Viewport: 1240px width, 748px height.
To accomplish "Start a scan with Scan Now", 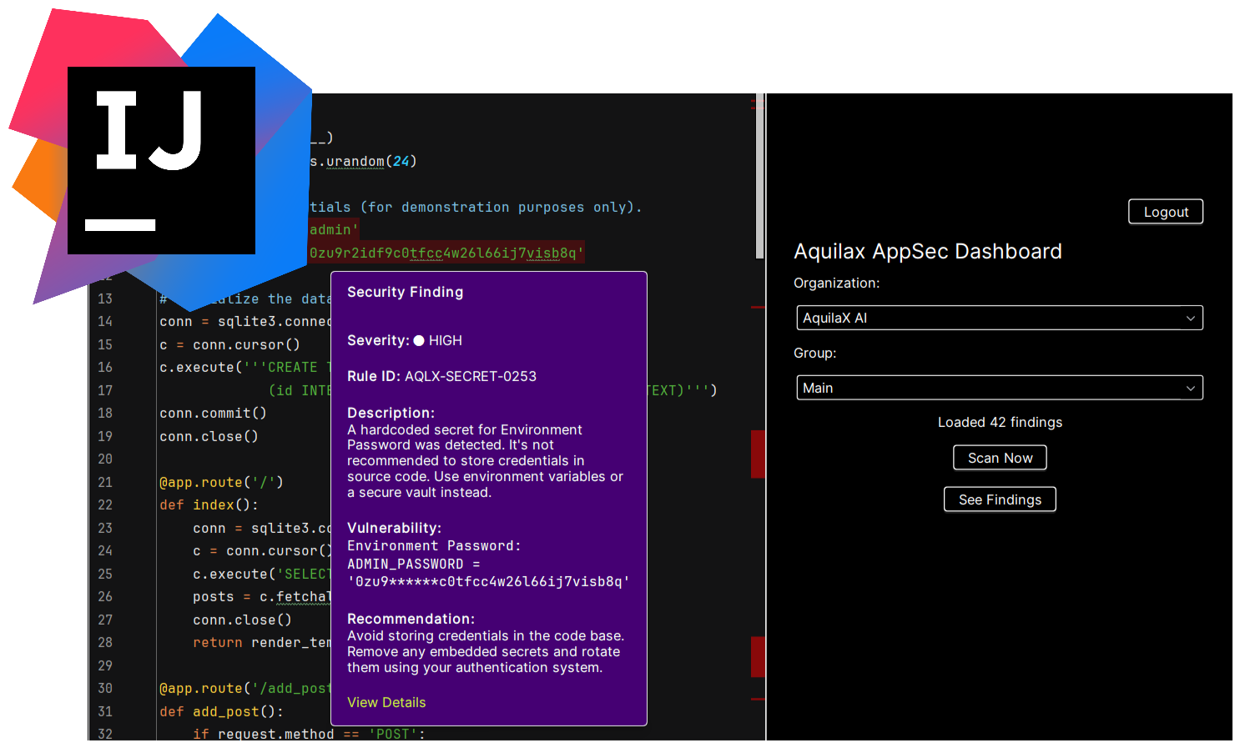I will (x=1000, y=458).
